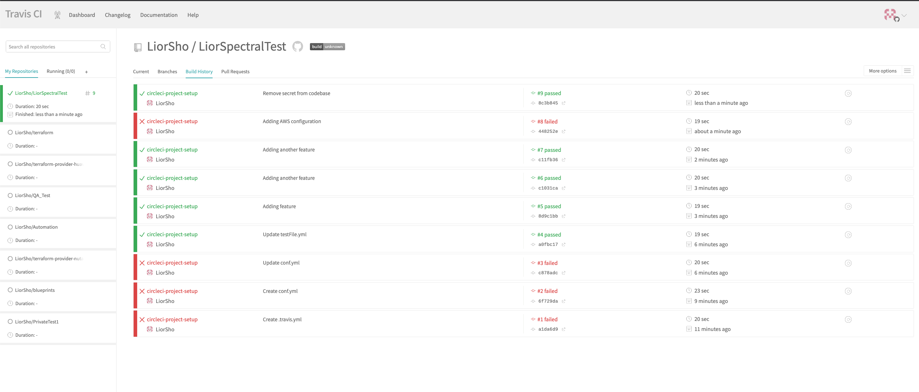This screenshot has height=392, width=919.
Task: Open Dashboard in the top navigation
Action: 82,15
